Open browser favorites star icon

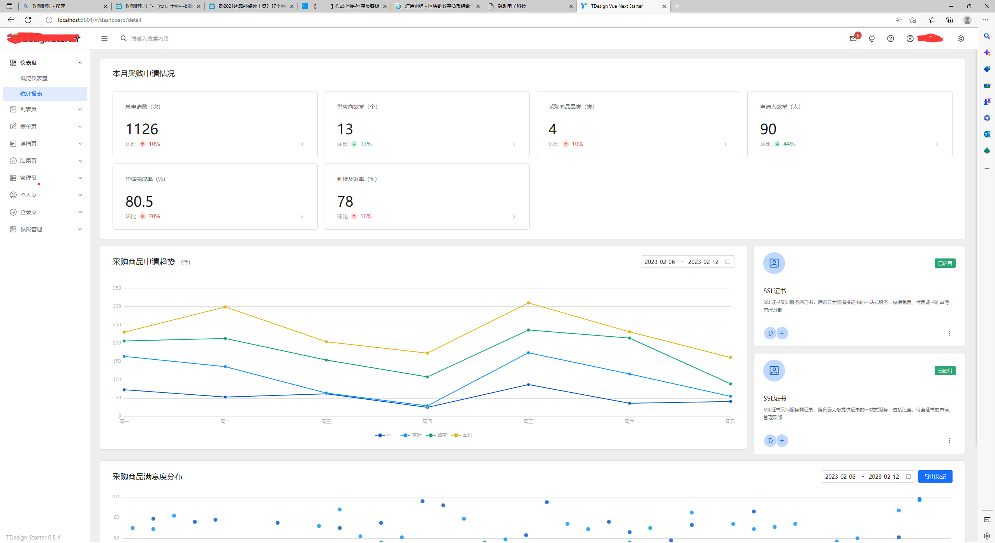pyautogui.click(x=932, y=20)
